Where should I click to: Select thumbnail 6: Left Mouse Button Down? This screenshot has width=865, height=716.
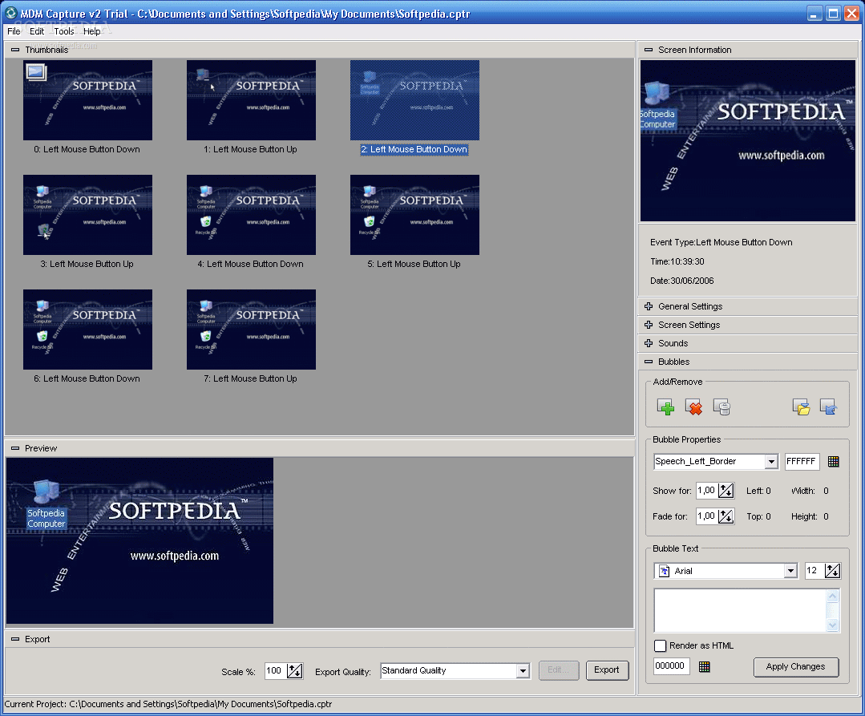coord(87,330)
